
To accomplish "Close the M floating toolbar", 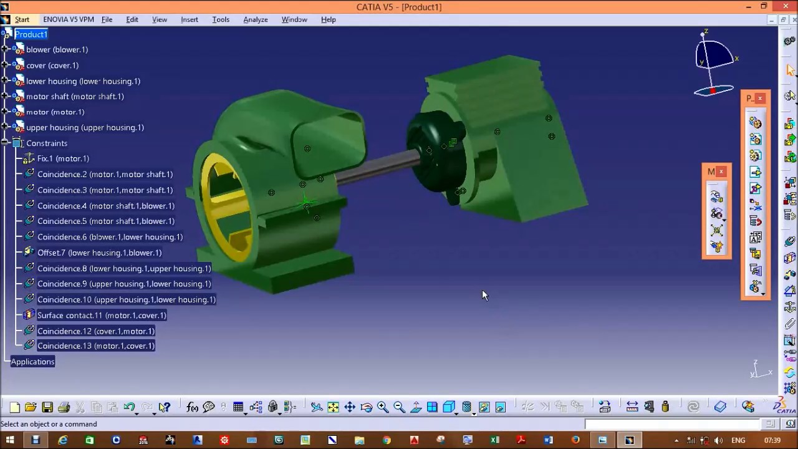I will (721, 171).
